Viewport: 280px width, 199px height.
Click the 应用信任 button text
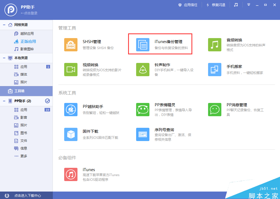(191, 5)
